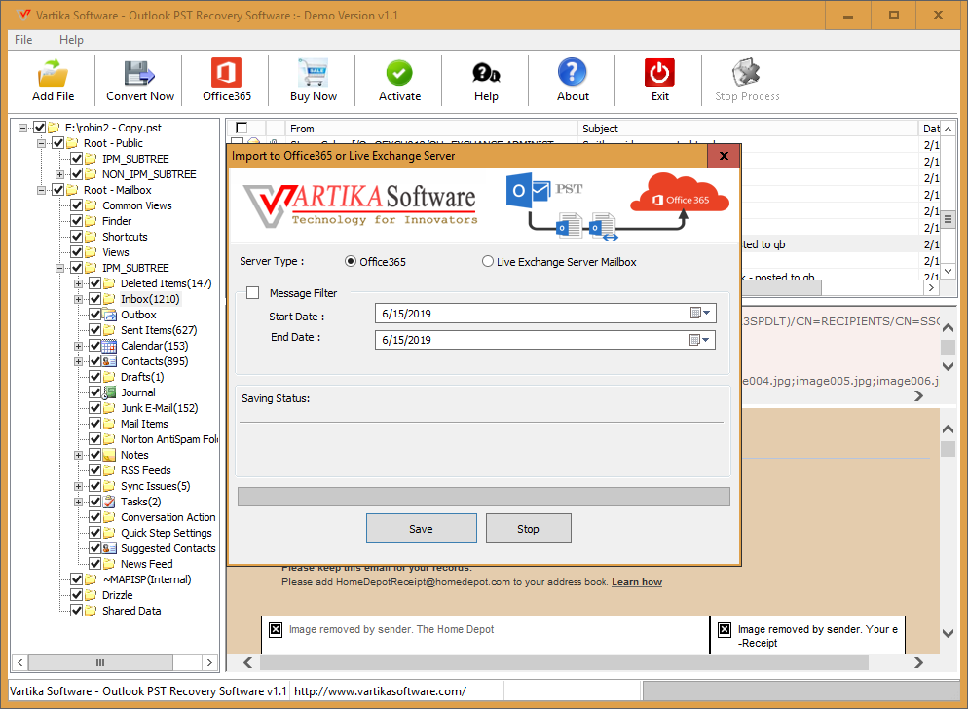Collapse the F:\robin2 - Copy.pst tree node
Screen dimensions: 968x709
pyautogui.click(x=22, y=128)
